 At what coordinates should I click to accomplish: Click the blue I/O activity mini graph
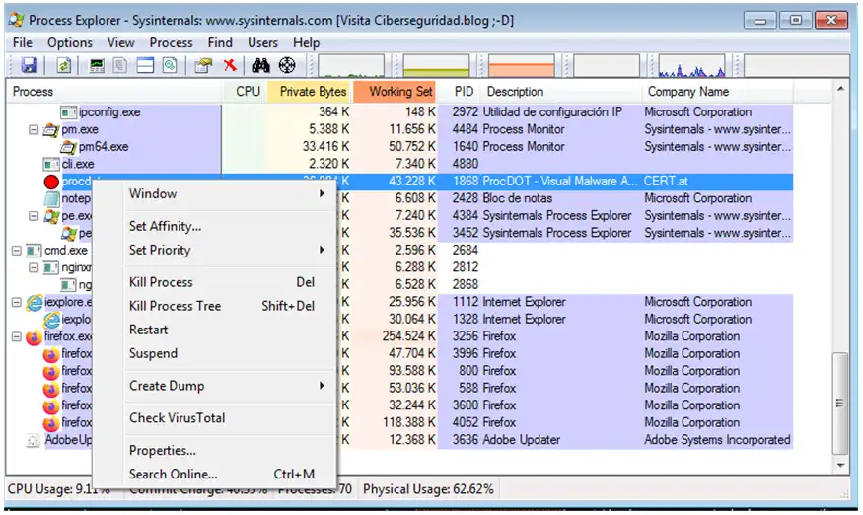691,65
